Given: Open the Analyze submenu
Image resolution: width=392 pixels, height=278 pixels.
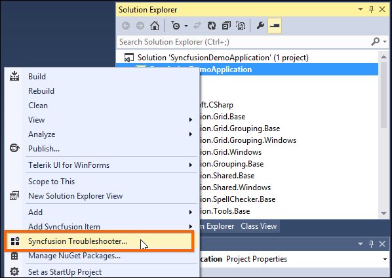Looking at the screenshot, I should pyautogui.click(x=41, y=134).
